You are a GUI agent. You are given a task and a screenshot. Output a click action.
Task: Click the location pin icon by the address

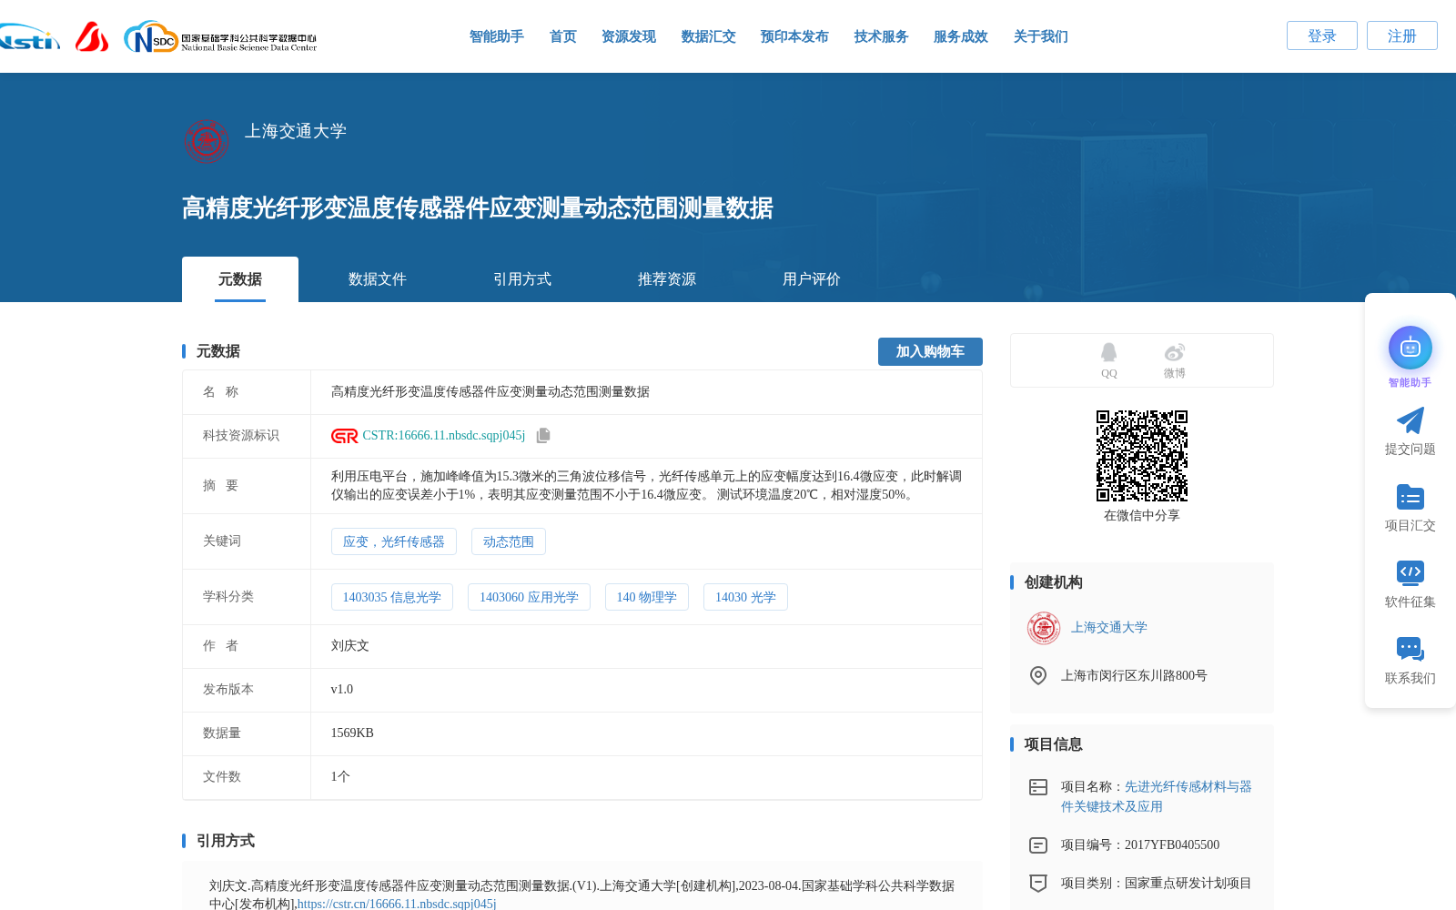tap(1037, 675)
